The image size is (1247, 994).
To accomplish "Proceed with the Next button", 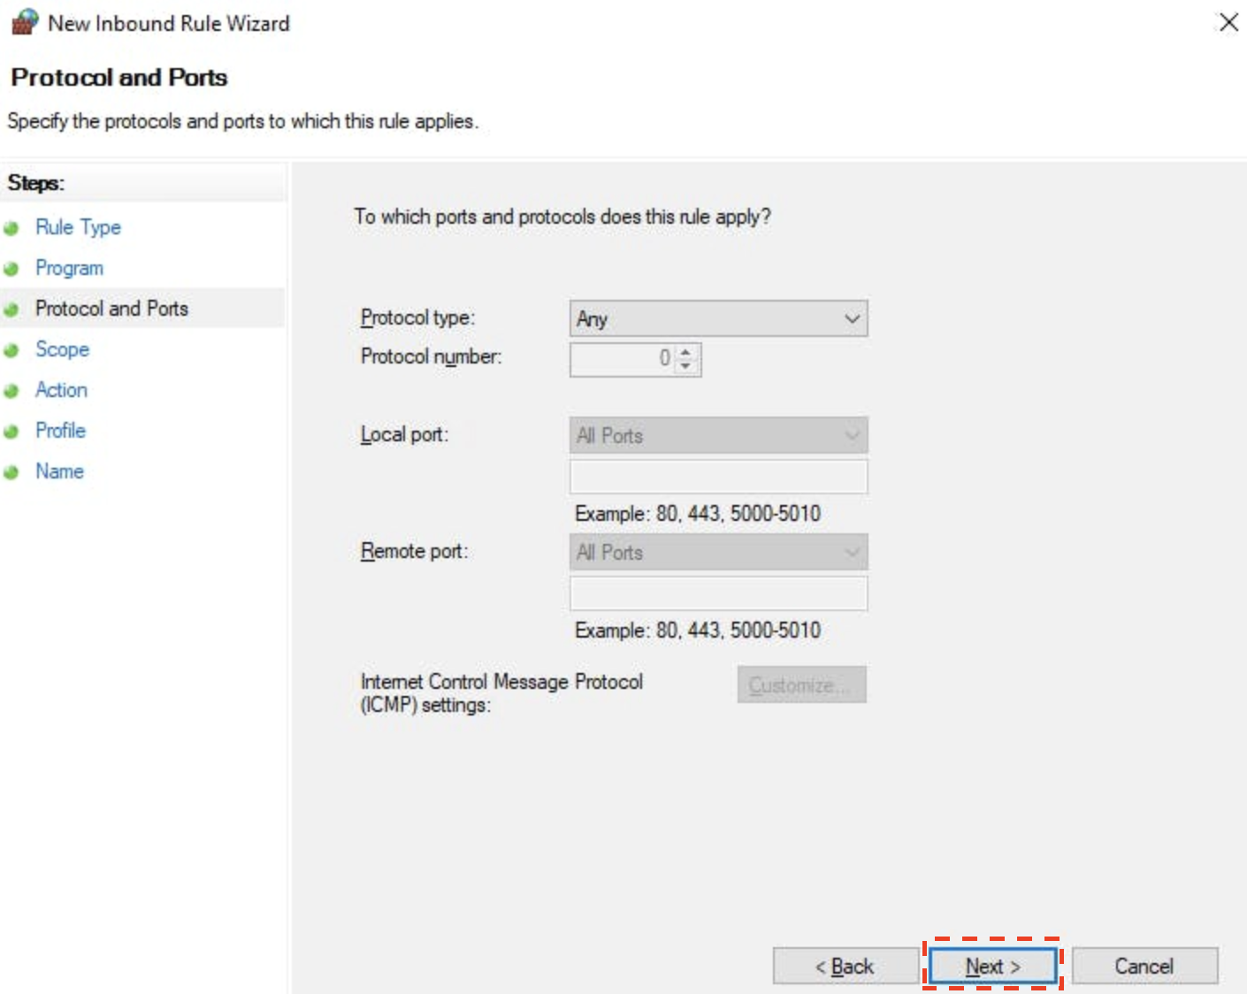I will tap(992, 966).
